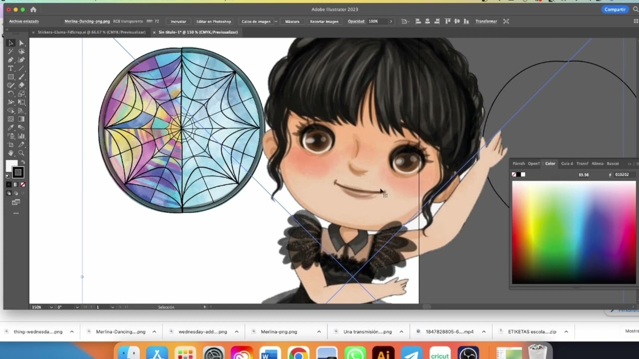Viewport: 639px width, 359px height.
Task: Open Edit Toolbar three-dots menu
Action: tap(16, 213)
